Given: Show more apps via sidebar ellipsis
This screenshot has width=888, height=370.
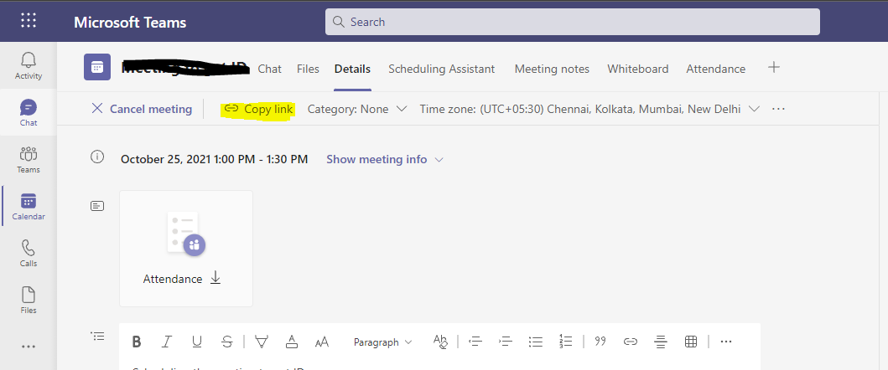Looking at the screenshot, I should 29,347.
